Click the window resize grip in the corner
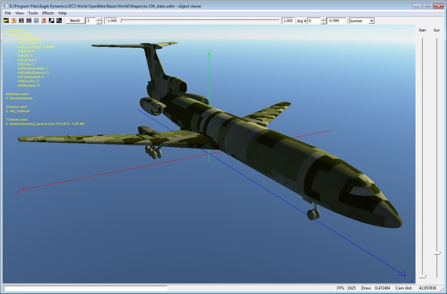 (442, 289)
